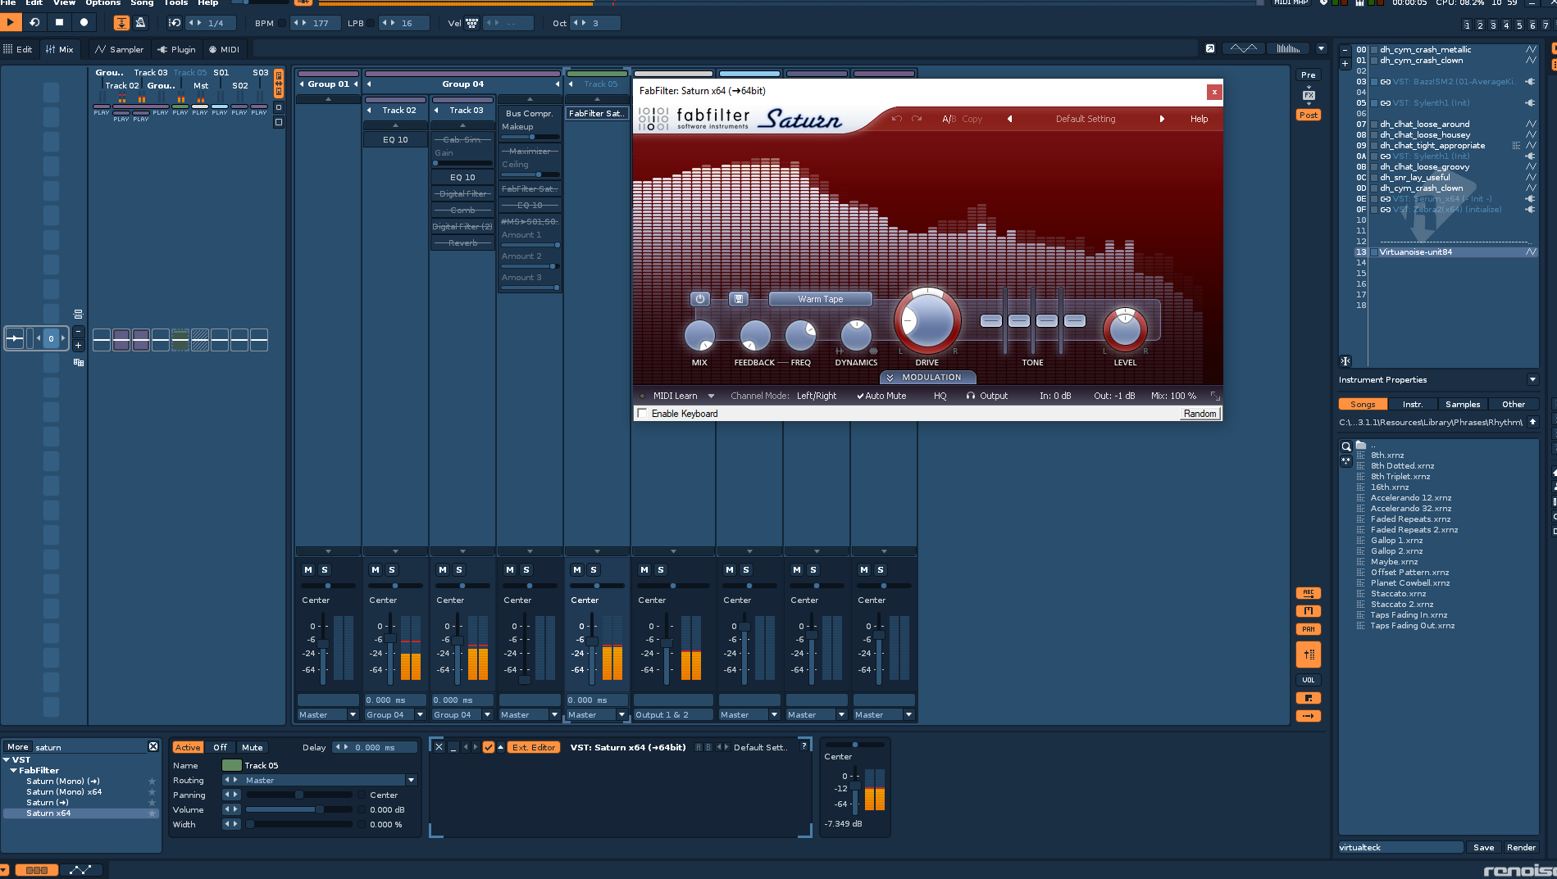The image size is (1557, 879).
Task: Toggle the Saturn device enabled checkbox
Action: 489,747
